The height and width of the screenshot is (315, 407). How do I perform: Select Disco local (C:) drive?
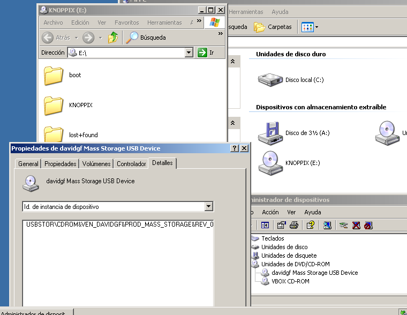291,80
